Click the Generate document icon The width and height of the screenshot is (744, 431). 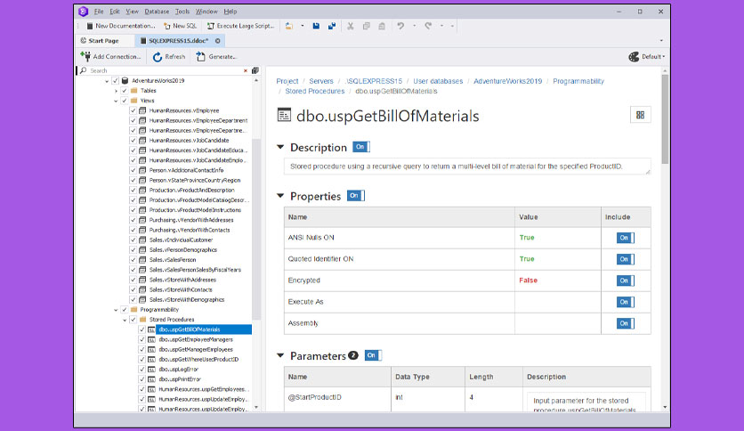pyautogui.click(x=201, y=56)
